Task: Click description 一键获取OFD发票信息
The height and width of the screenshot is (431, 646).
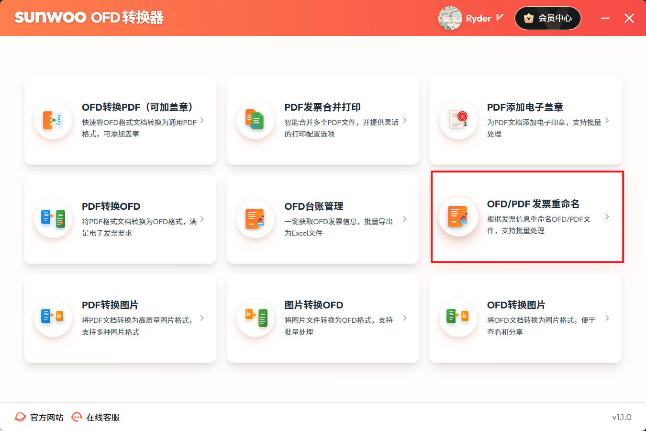Action: coord(338,227)
